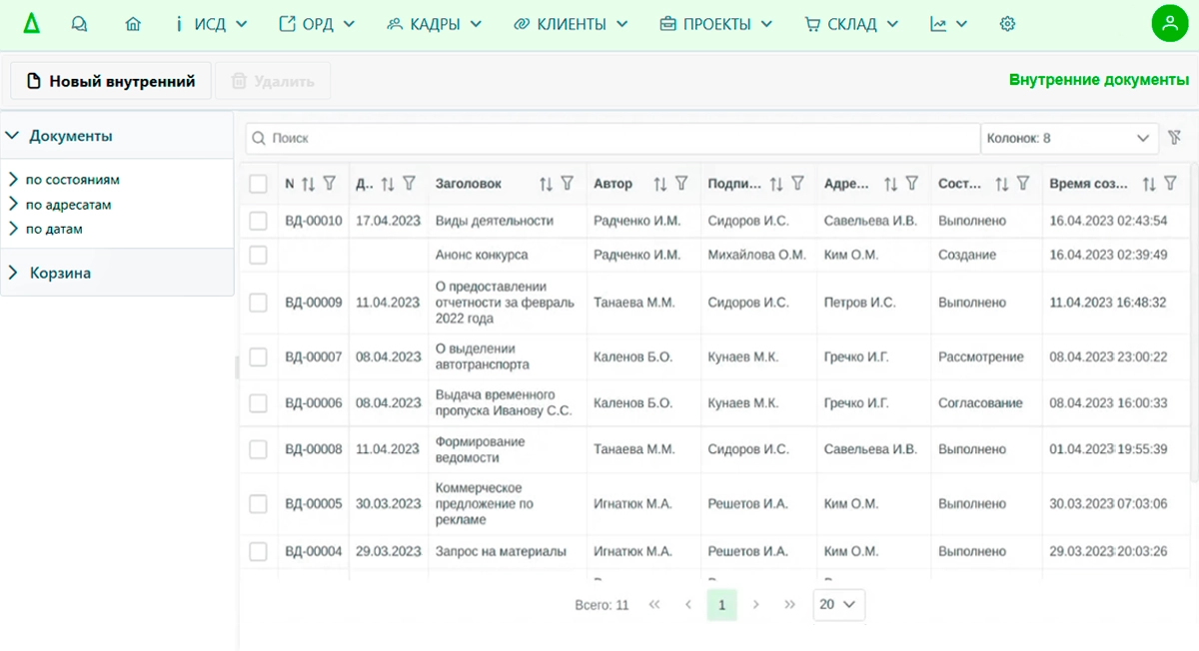Viewport: 1199px width, 651px height.
Task: Go to the home page icon
Action: click(x=134, y=24)
